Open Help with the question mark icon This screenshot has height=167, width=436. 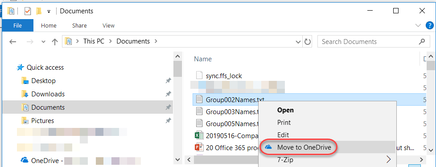[x=430, y=25]
